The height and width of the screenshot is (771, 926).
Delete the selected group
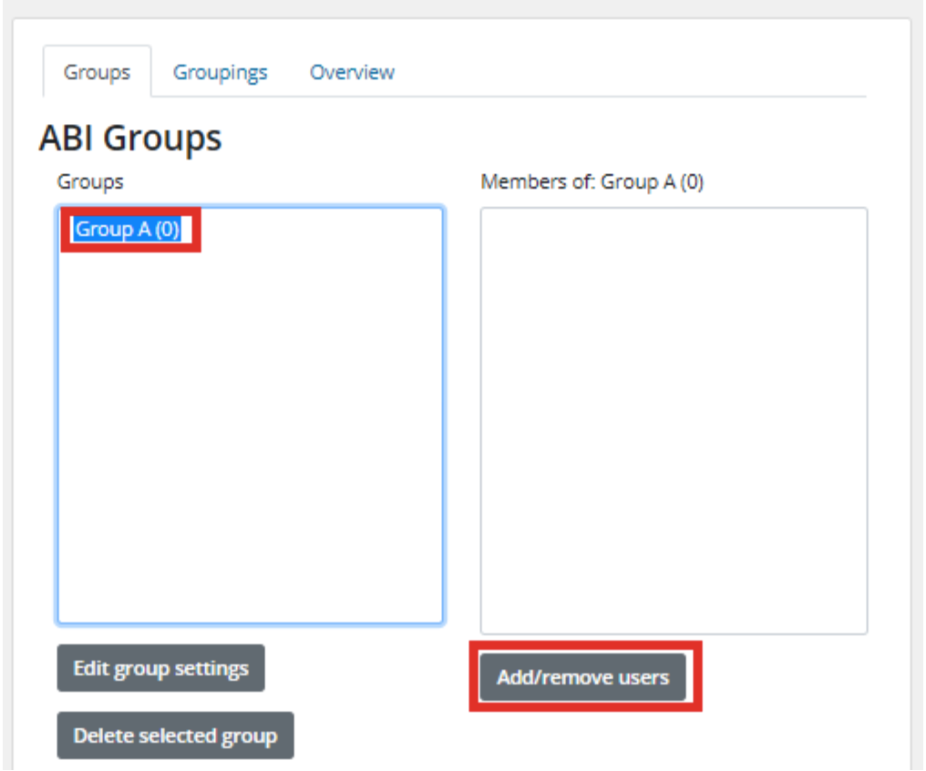pos(175,735)
